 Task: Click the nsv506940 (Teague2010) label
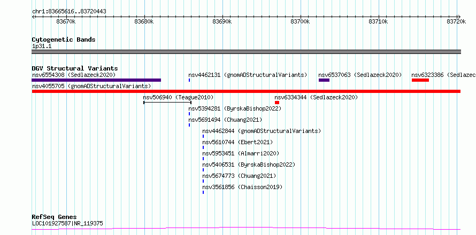coord(178,97)
